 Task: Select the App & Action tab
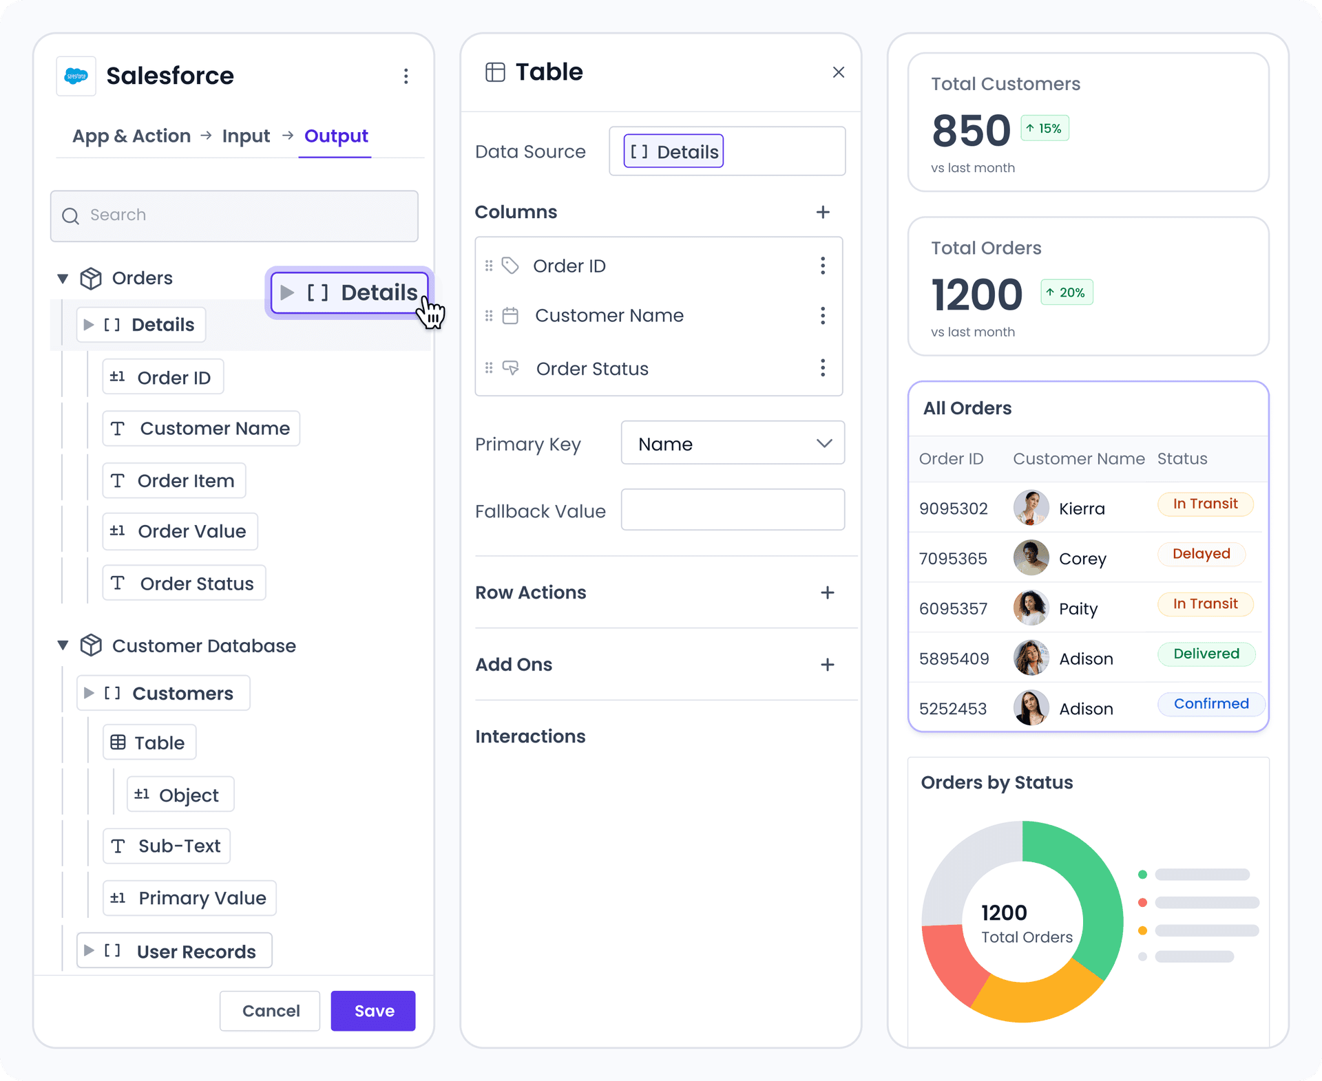[x=132, y=136]
